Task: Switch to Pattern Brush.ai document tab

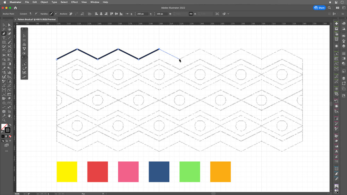Action: tap(36, 19)
